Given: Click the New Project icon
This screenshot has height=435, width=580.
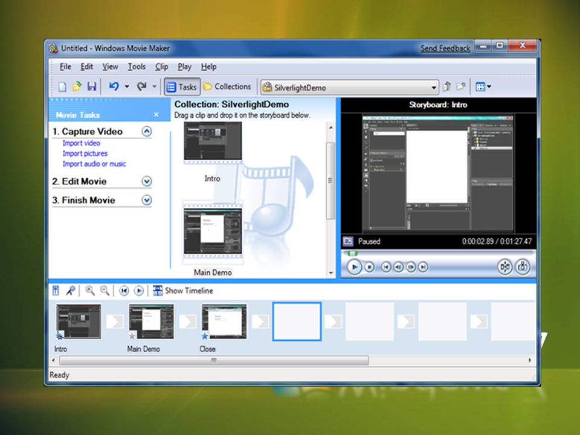Looking at the screenshot, I should (62, 86).
